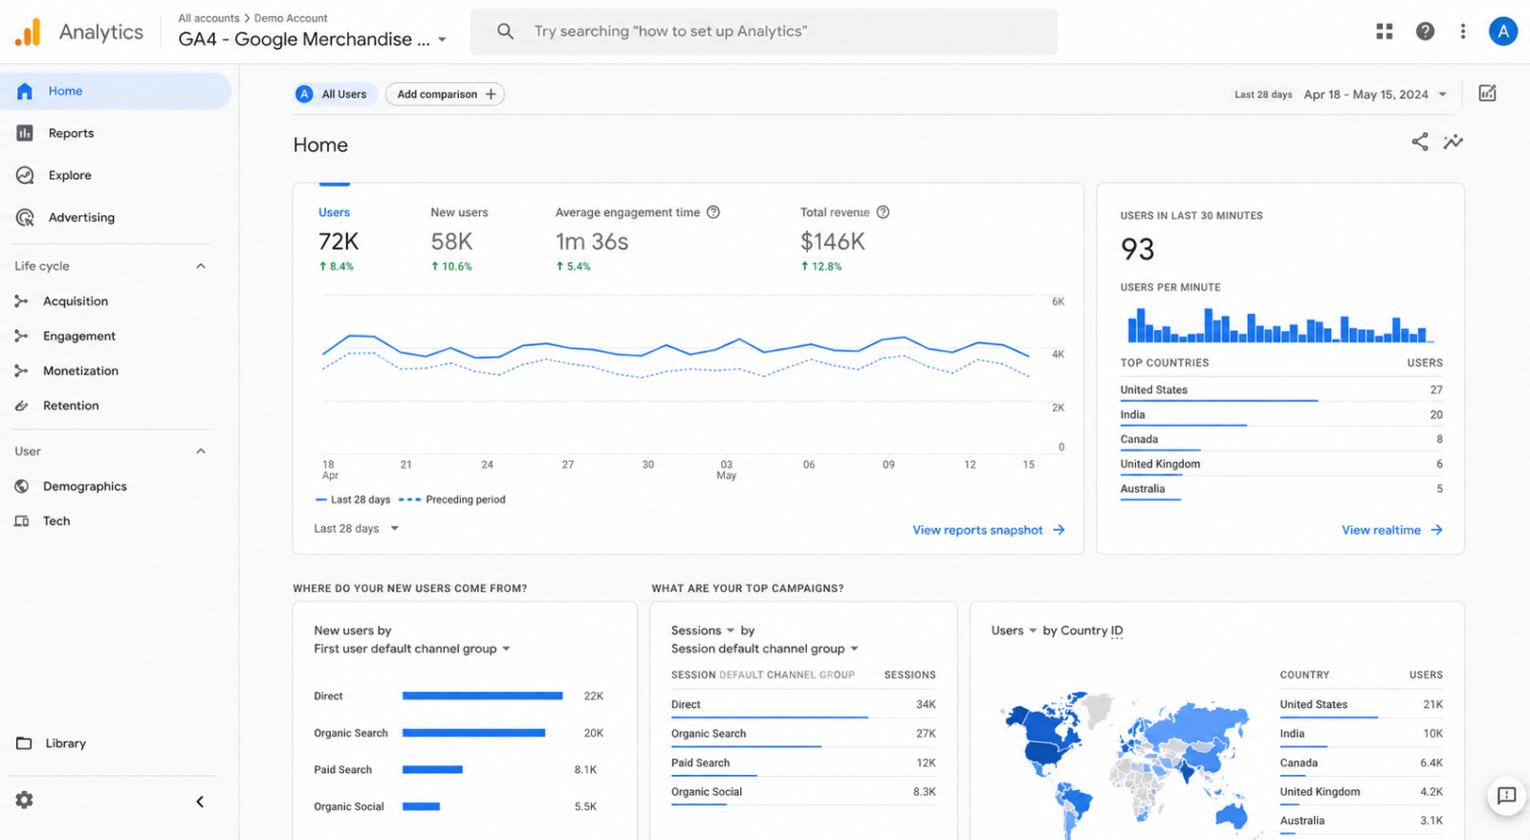Viewport: 1530px width, 840px height.
Task: Click Organic Search row in sessions table
Action: click(x=803, y=735)
